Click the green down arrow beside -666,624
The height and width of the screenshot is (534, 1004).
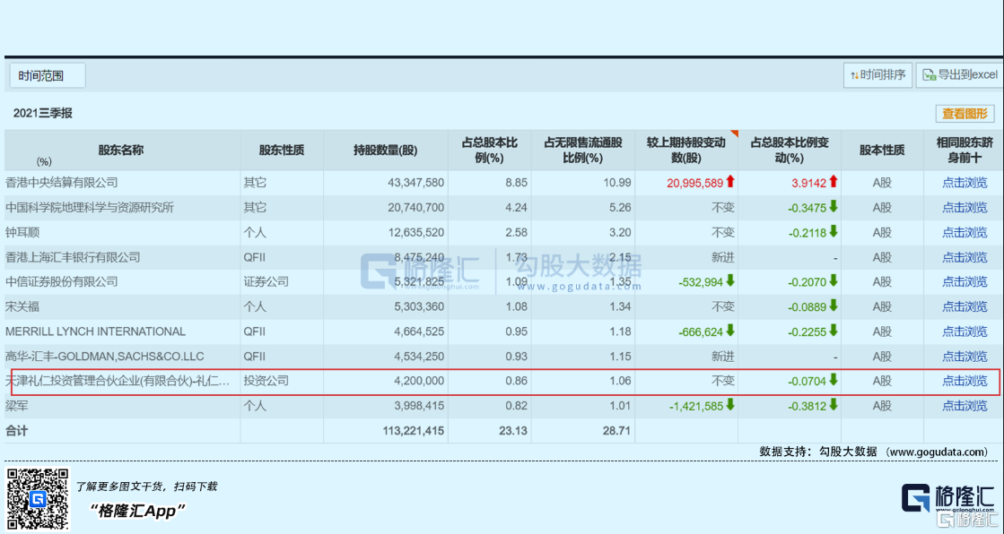pos(730,332)
